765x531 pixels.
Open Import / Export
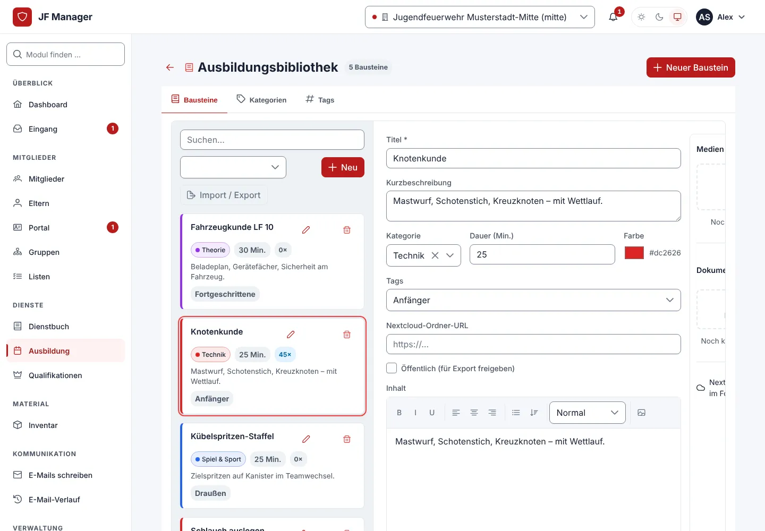pos(224,195)
